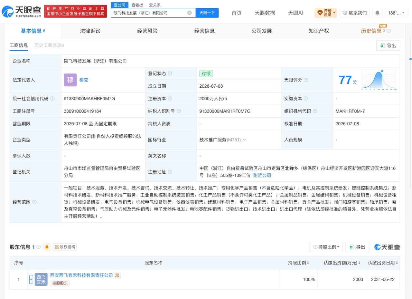Click the 西飞宜禾 shareholder logo thumbnail
412x299 pixels.
[x=41, y=279]
